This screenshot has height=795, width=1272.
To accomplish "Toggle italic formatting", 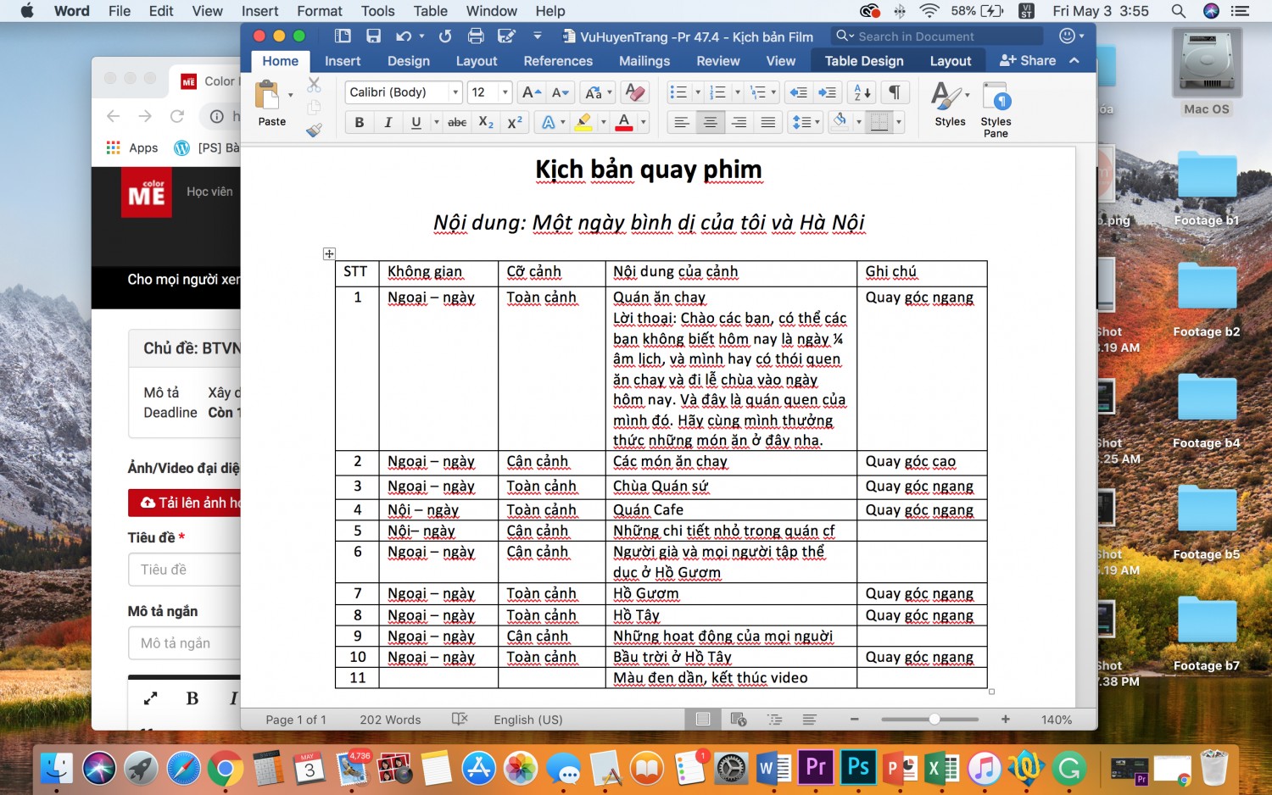I will (388, 122).
